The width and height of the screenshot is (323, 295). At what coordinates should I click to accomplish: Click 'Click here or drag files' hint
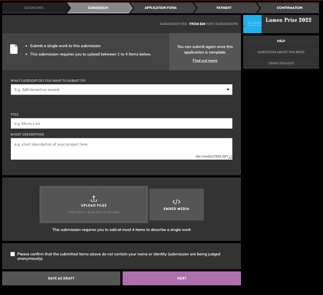[x=94, y=212]
